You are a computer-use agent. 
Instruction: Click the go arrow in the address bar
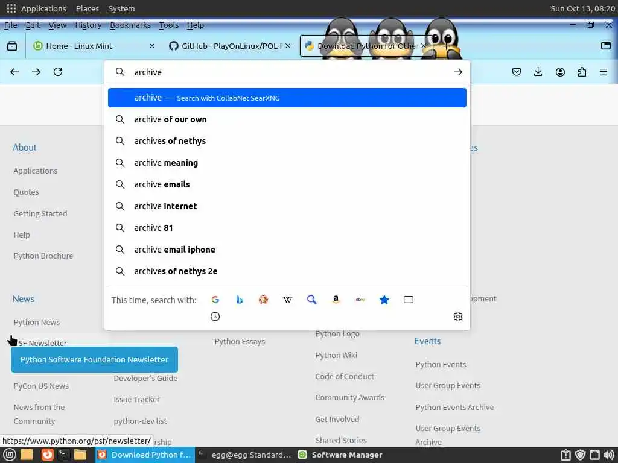pos(457,72)
